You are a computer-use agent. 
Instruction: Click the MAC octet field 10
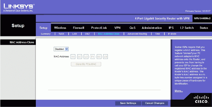[x=86, y=57]
